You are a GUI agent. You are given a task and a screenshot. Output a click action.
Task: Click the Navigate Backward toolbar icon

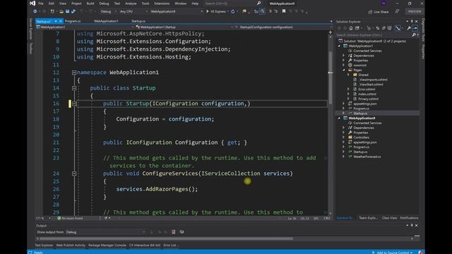[35, 11]
